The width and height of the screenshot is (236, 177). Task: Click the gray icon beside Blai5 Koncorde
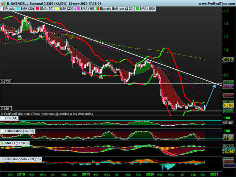pyautogui.click(x=3, y=159)
